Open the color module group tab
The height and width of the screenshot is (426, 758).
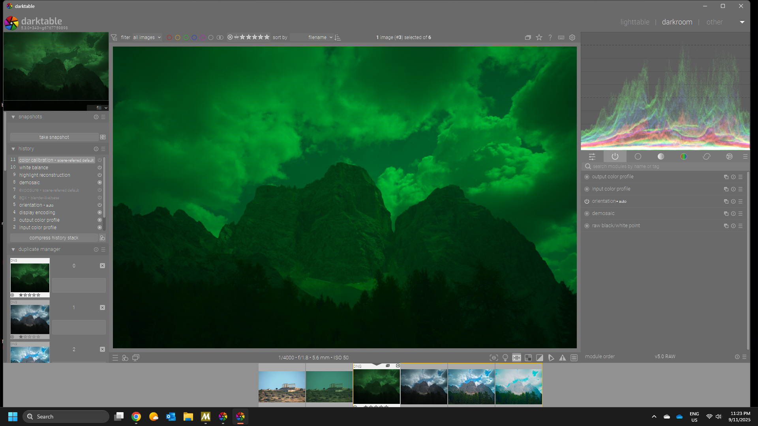(683, 157)
